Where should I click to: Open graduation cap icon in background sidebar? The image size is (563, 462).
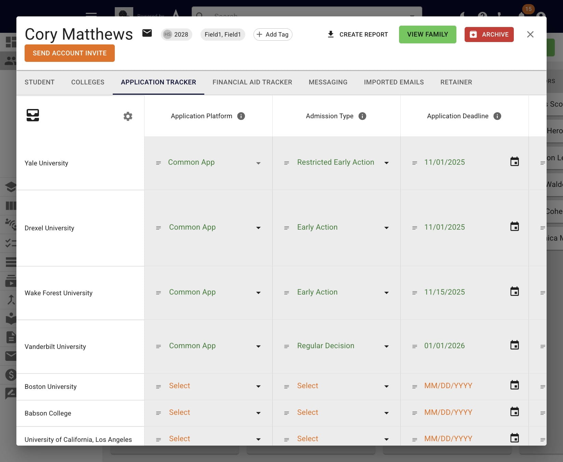[11, 187]
